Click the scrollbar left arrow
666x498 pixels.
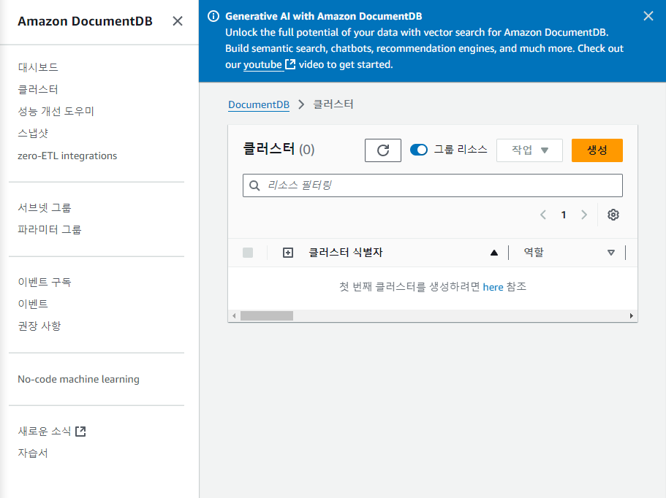(x=234, y=315)
